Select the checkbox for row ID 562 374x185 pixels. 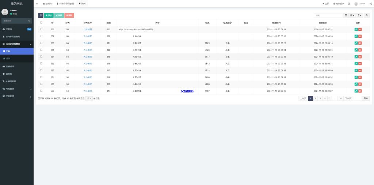[x=41, y=70]
